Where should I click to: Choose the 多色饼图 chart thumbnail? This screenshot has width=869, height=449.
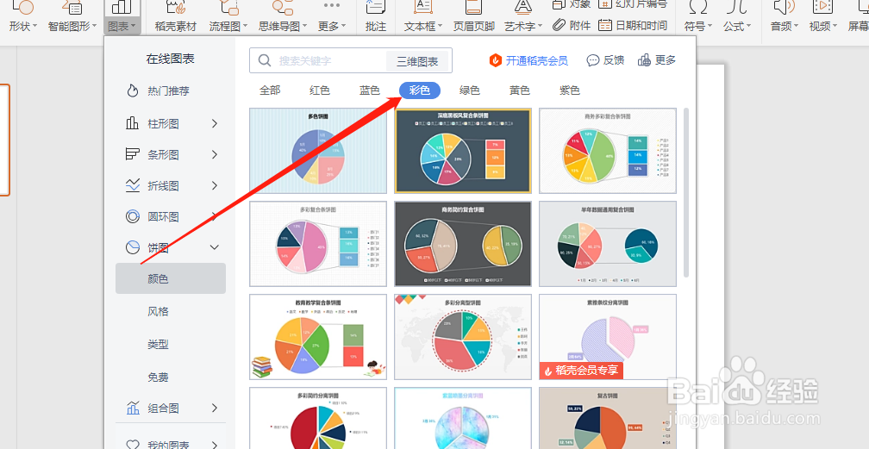[318, 151]
